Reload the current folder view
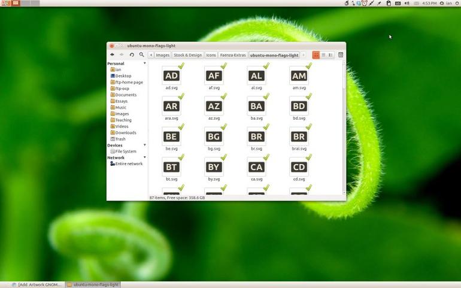Screen dimensions: 461x288 (132, 54)
